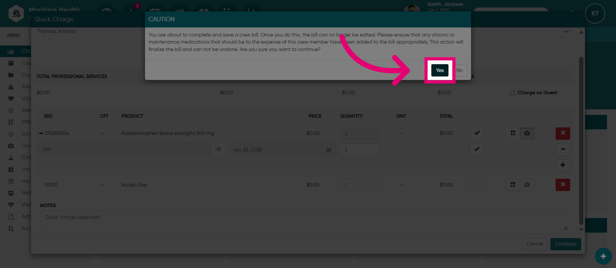Toggle the checkmark on the Acetaminophen row
The height and width of the screenshot is (268, 616).
pos(477,133)
